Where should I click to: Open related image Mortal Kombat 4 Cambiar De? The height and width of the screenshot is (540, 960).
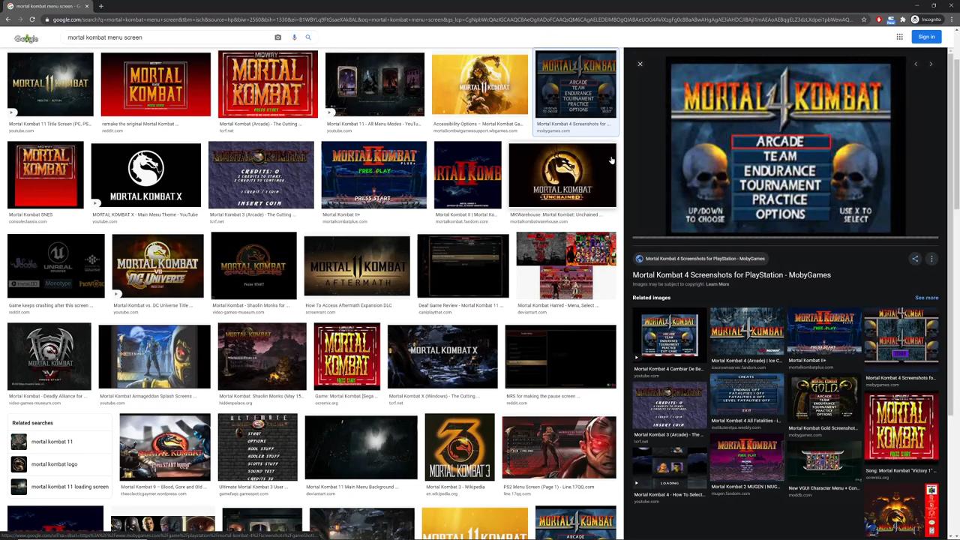[670, 335]
